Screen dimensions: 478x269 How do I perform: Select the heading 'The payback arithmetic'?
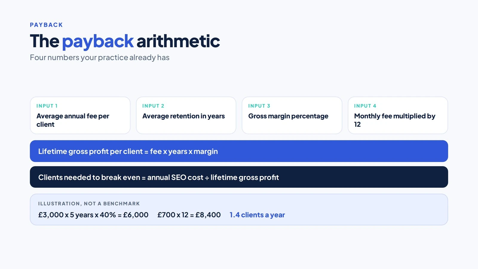[x=125, y=41]
